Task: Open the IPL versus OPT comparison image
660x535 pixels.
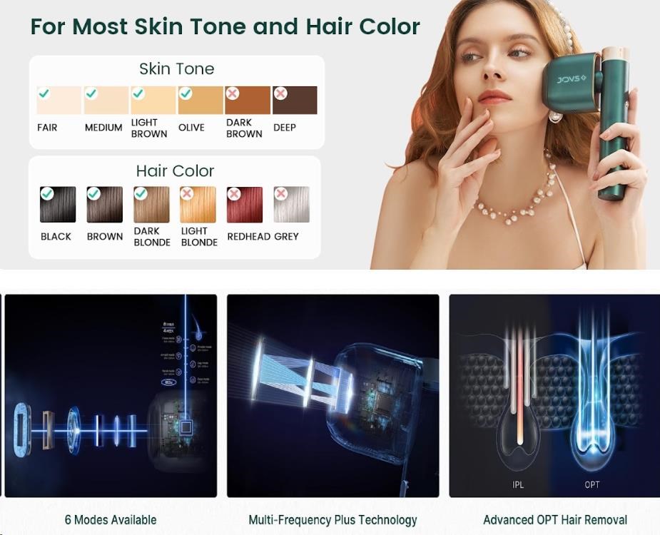Action: (554, 396)
